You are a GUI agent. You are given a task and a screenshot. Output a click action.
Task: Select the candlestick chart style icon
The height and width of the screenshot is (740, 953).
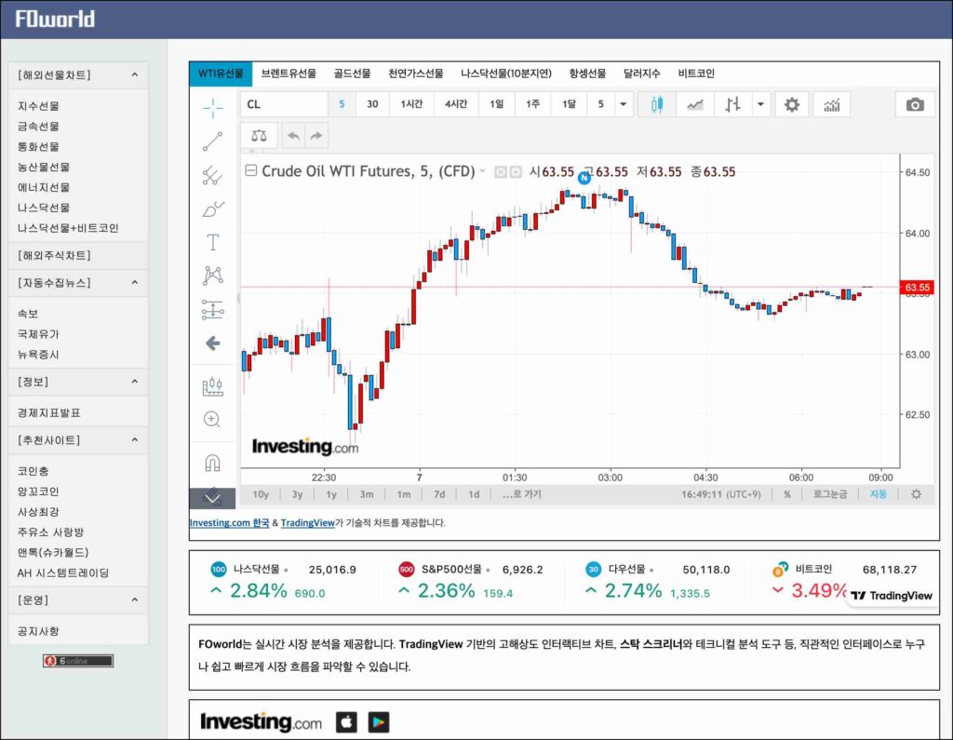coord(657,104)
